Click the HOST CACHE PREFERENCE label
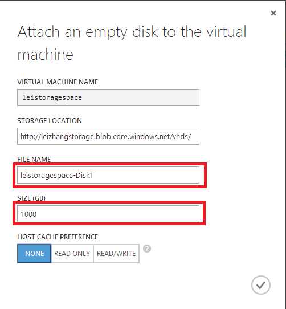Image resolution: width=286 pixels, height=309 pixels. tap(58, 237)
